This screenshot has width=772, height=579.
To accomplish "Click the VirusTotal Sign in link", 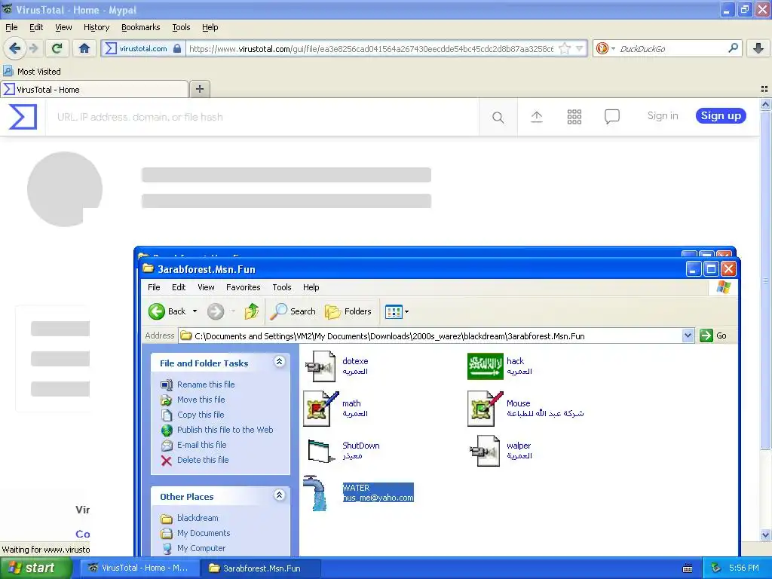I will click(x=662, y=115).
